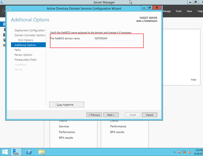
Task: Select the Dashboard icon in Server Manager sidebar
Action: click(x=4, y=24)
